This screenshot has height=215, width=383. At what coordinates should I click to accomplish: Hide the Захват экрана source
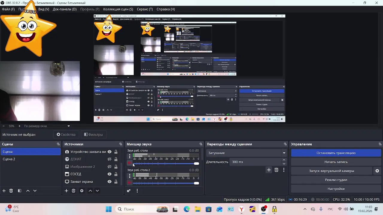[110, 182]
